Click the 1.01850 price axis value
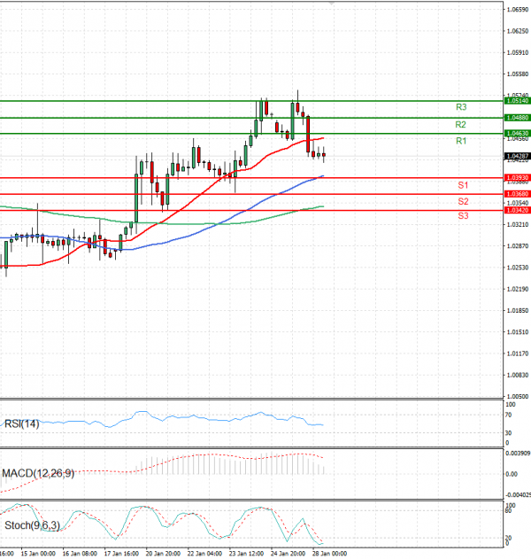Viewport: 531px width, 559px height. pyautogui.click(x=518, y=311)
